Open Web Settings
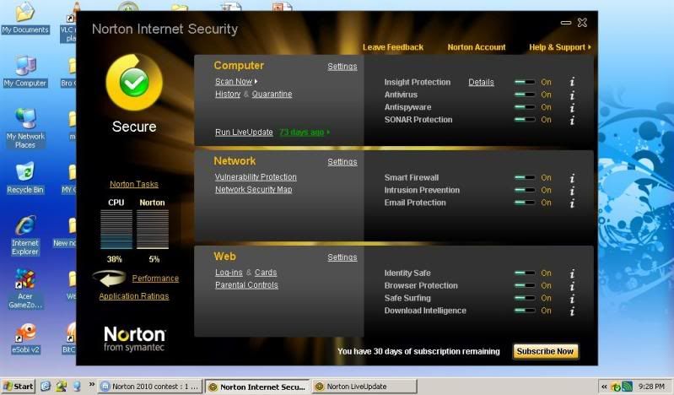Viewport: 674px width, 395px height. [x=342, y=257]
